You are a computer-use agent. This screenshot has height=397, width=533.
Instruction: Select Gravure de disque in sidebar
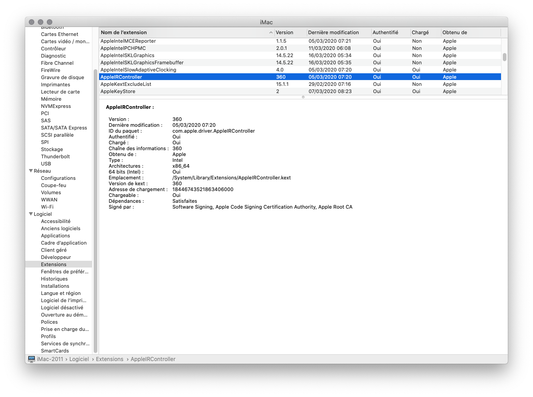(x=63, y=77)
